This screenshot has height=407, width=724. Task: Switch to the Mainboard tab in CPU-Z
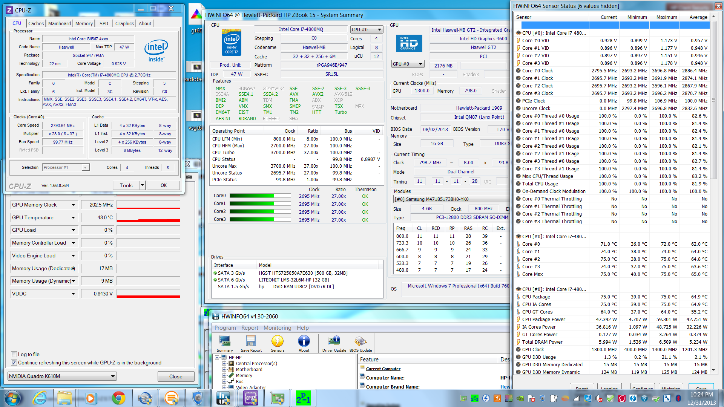59,23
